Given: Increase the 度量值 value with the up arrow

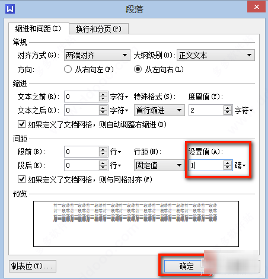Looking at the screenshot, I should (228, 108).
